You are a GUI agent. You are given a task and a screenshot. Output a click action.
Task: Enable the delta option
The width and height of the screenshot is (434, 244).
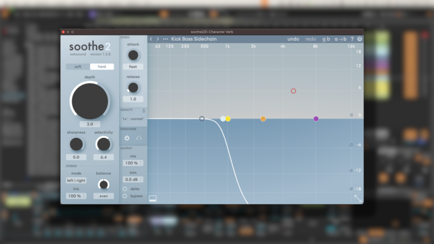(125, 189)
